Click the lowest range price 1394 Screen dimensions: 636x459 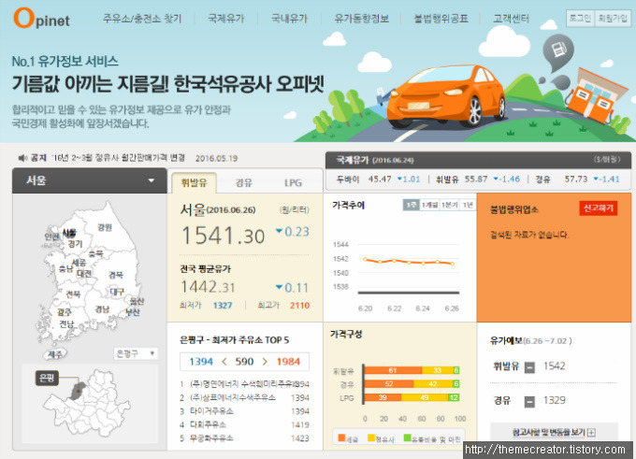point(201,362)
